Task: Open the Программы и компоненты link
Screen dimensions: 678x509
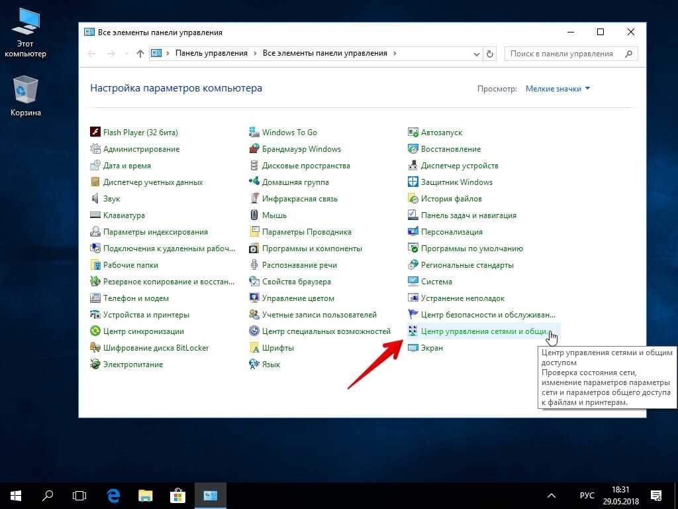Action: click(x=311, y=249)
